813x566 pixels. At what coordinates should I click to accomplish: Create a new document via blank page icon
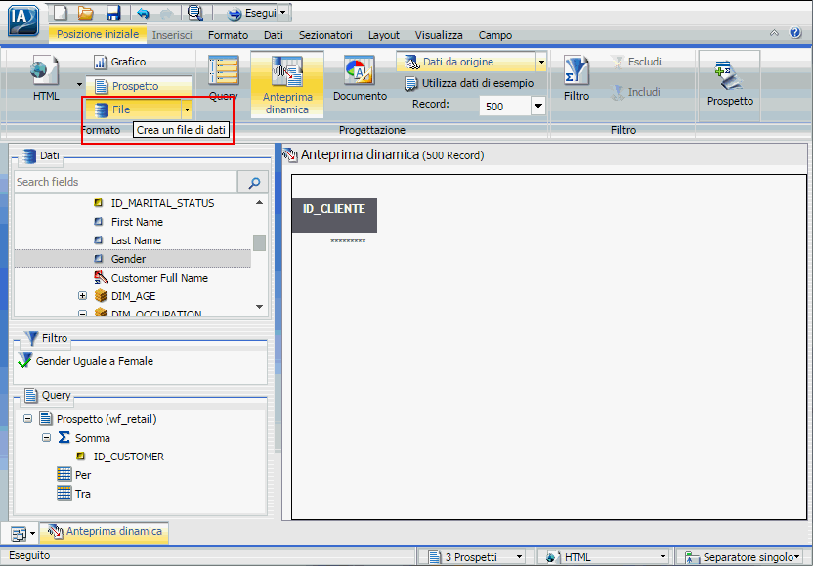tap(61, 13)
